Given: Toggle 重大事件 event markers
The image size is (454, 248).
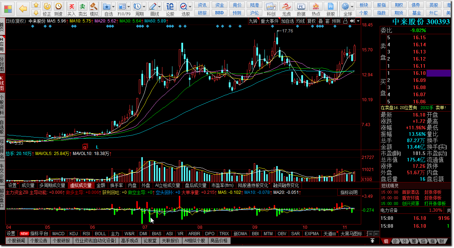Looking at the screenshot, I should (269, 21).
